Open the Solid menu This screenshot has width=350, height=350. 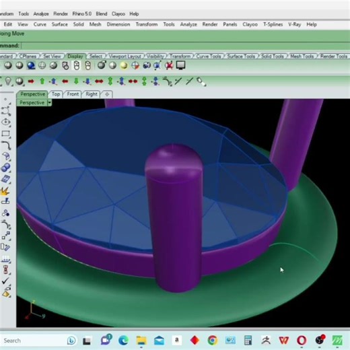[79, 24]
